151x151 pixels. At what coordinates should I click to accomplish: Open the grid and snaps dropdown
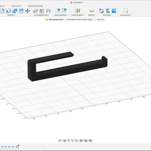pos(86,140)
